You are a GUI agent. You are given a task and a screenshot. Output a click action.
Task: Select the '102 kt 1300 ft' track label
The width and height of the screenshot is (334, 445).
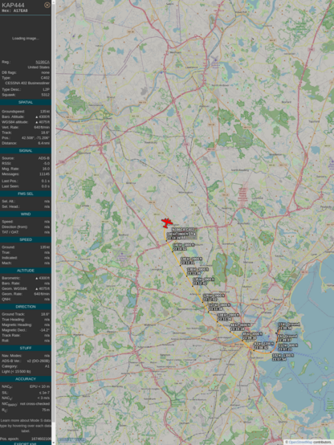coord(283,357)
